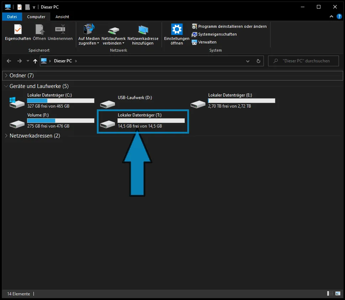Screen dimensions: 345x300
Task: Click the Öffnen ribbon button
Action: pos(40,32)
